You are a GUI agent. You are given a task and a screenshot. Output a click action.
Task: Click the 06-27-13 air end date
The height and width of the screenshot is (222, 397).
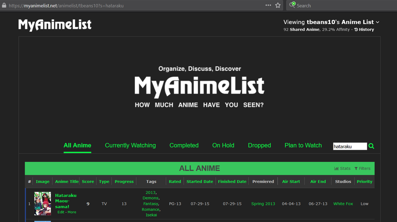318,204
